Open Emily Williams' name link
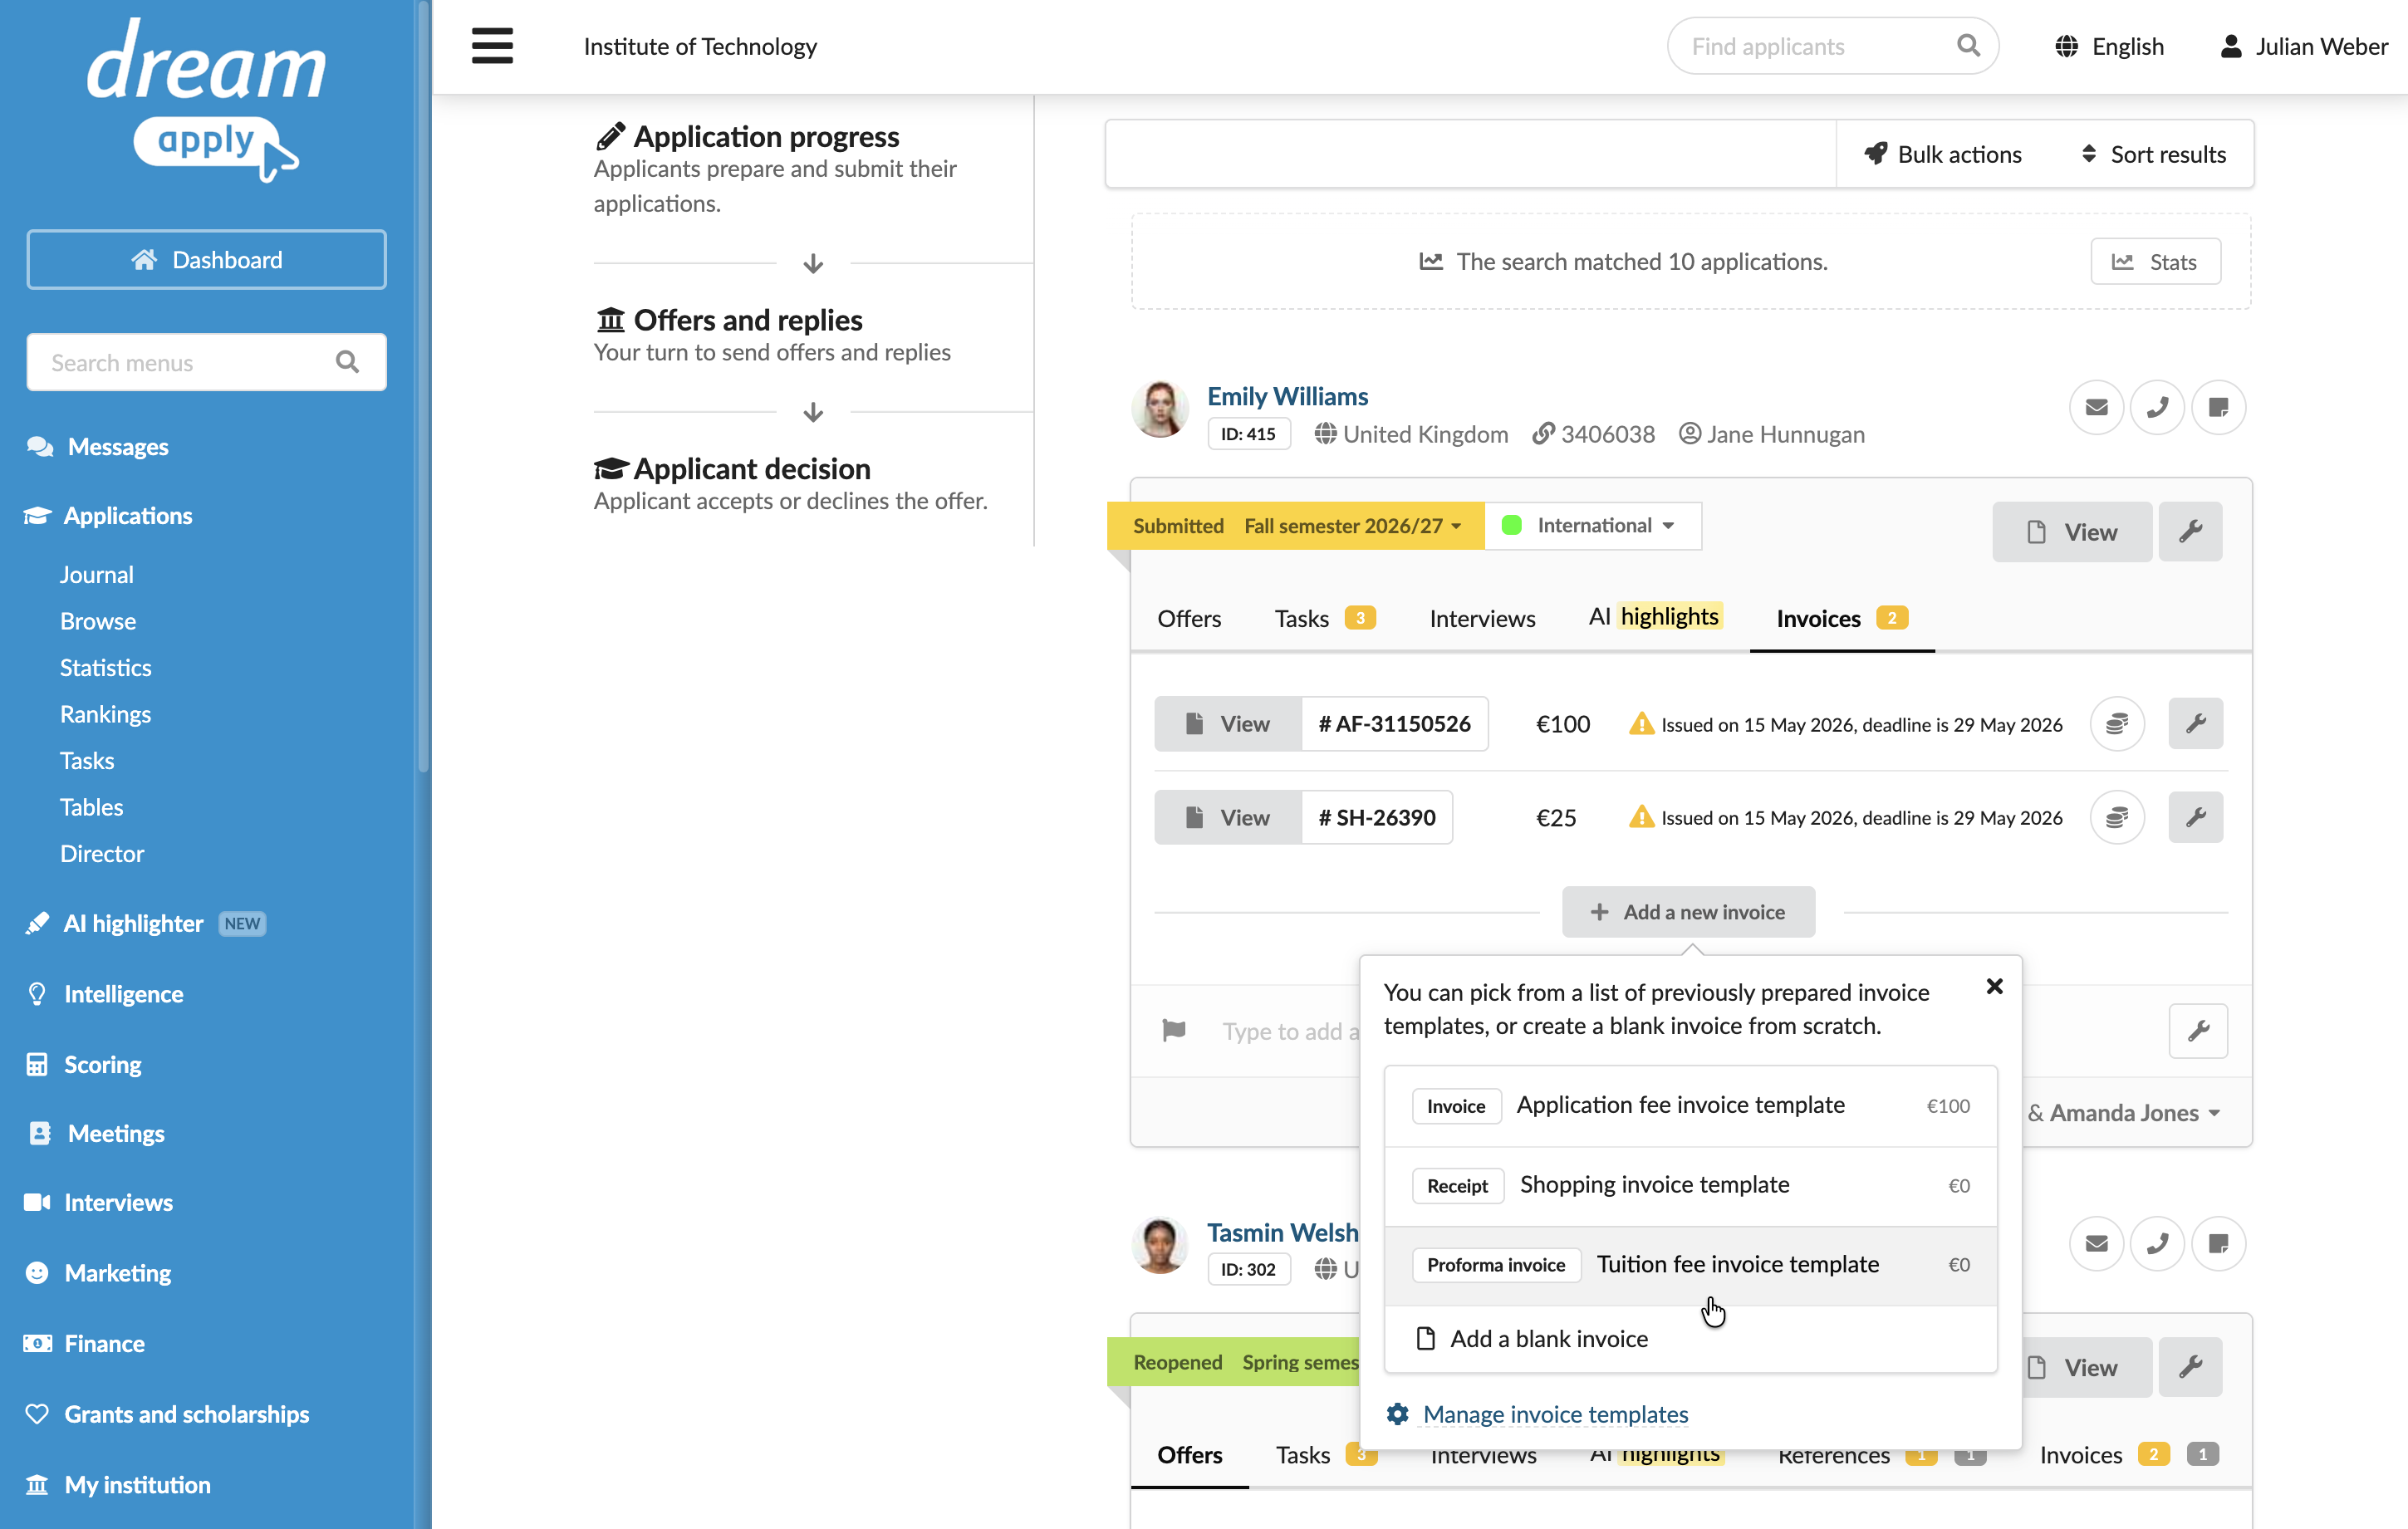The width and height of the screenshot is (2408, 1529). (x=1287, y=396)
